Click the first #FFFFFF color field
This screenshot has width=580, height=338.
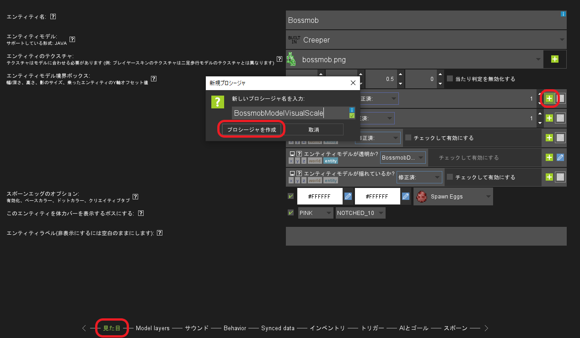(x=319, y=196)
